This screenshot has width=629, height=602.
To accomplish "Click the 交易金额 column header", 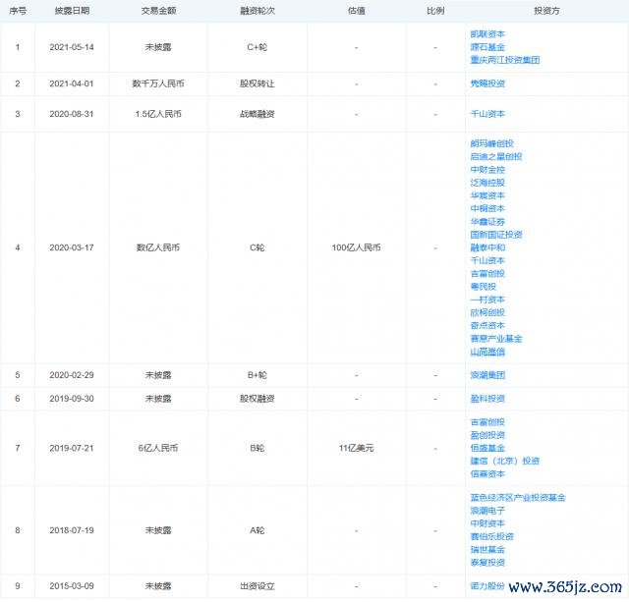I will tap(158, 11).
